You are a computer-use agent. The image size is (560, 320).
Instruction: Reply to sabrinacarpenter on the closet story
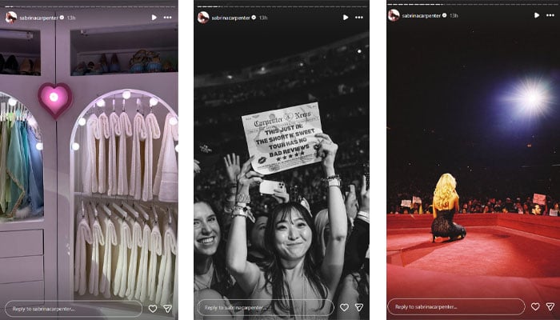(x=74, y=309)
